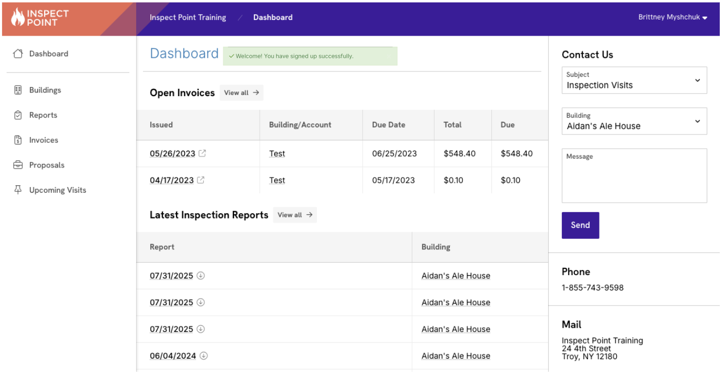Click the Invoices document icon in sidebar
This screenshot has width=722, height=376.
coord(18,140)
